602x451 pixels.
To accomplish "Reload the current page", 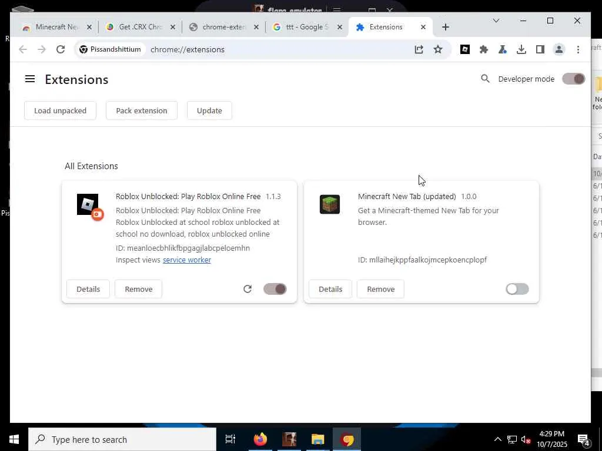I will pyautogui.click(x=61, y=49).
